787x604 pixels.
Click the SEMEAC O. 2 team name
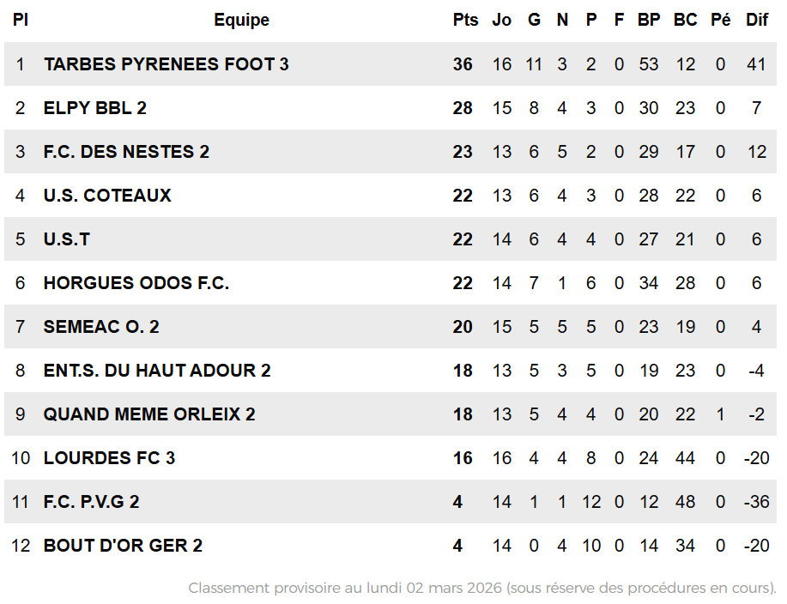coord(101,327)
